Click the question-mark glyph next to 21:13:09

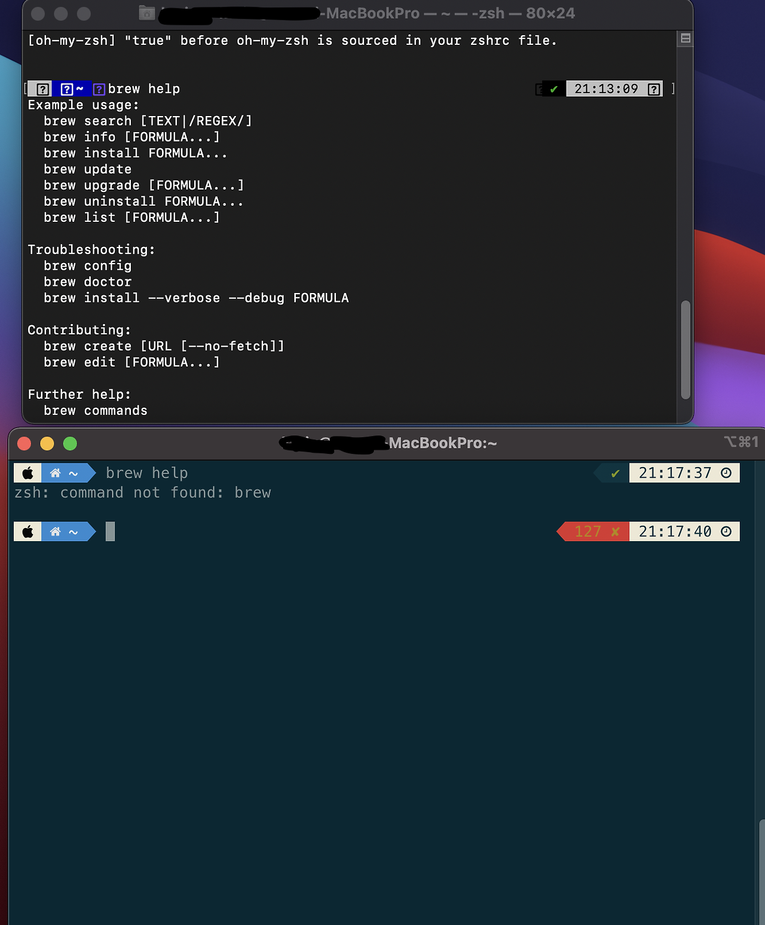[654, 89]
